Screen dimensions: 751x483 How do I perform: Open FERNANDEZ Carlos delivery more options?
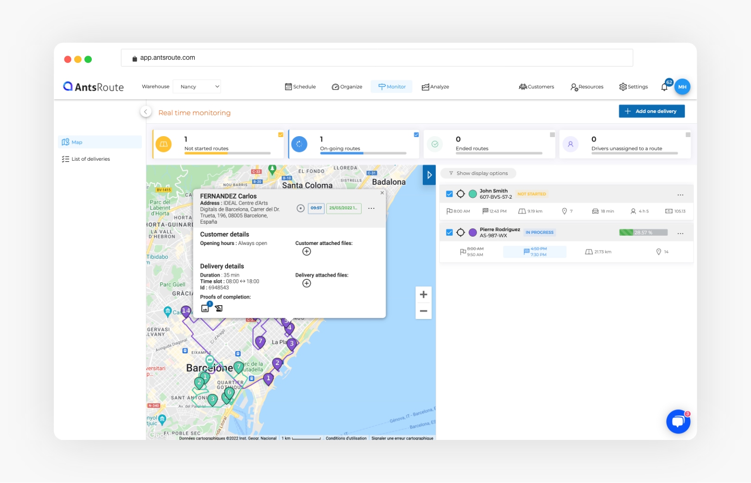[x=371, y=208]
